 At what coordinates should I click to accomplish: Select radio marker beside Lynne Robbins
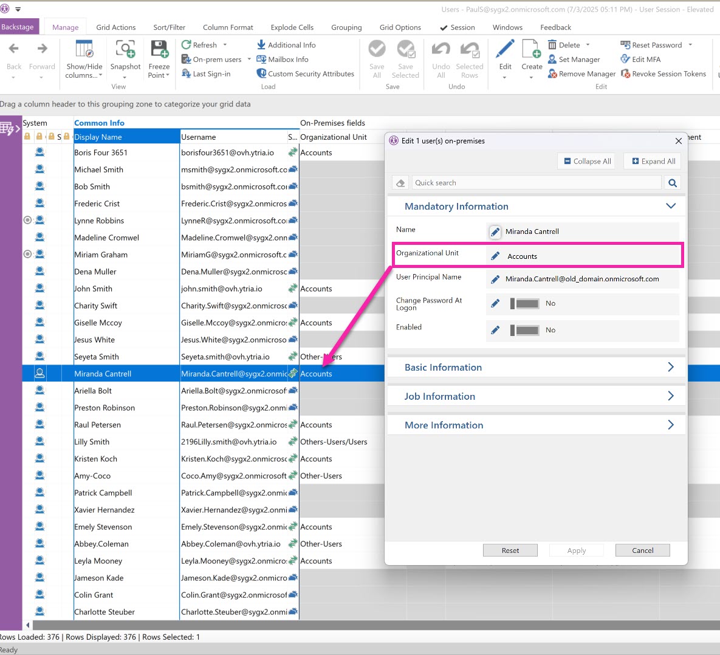tap(27, 221)
